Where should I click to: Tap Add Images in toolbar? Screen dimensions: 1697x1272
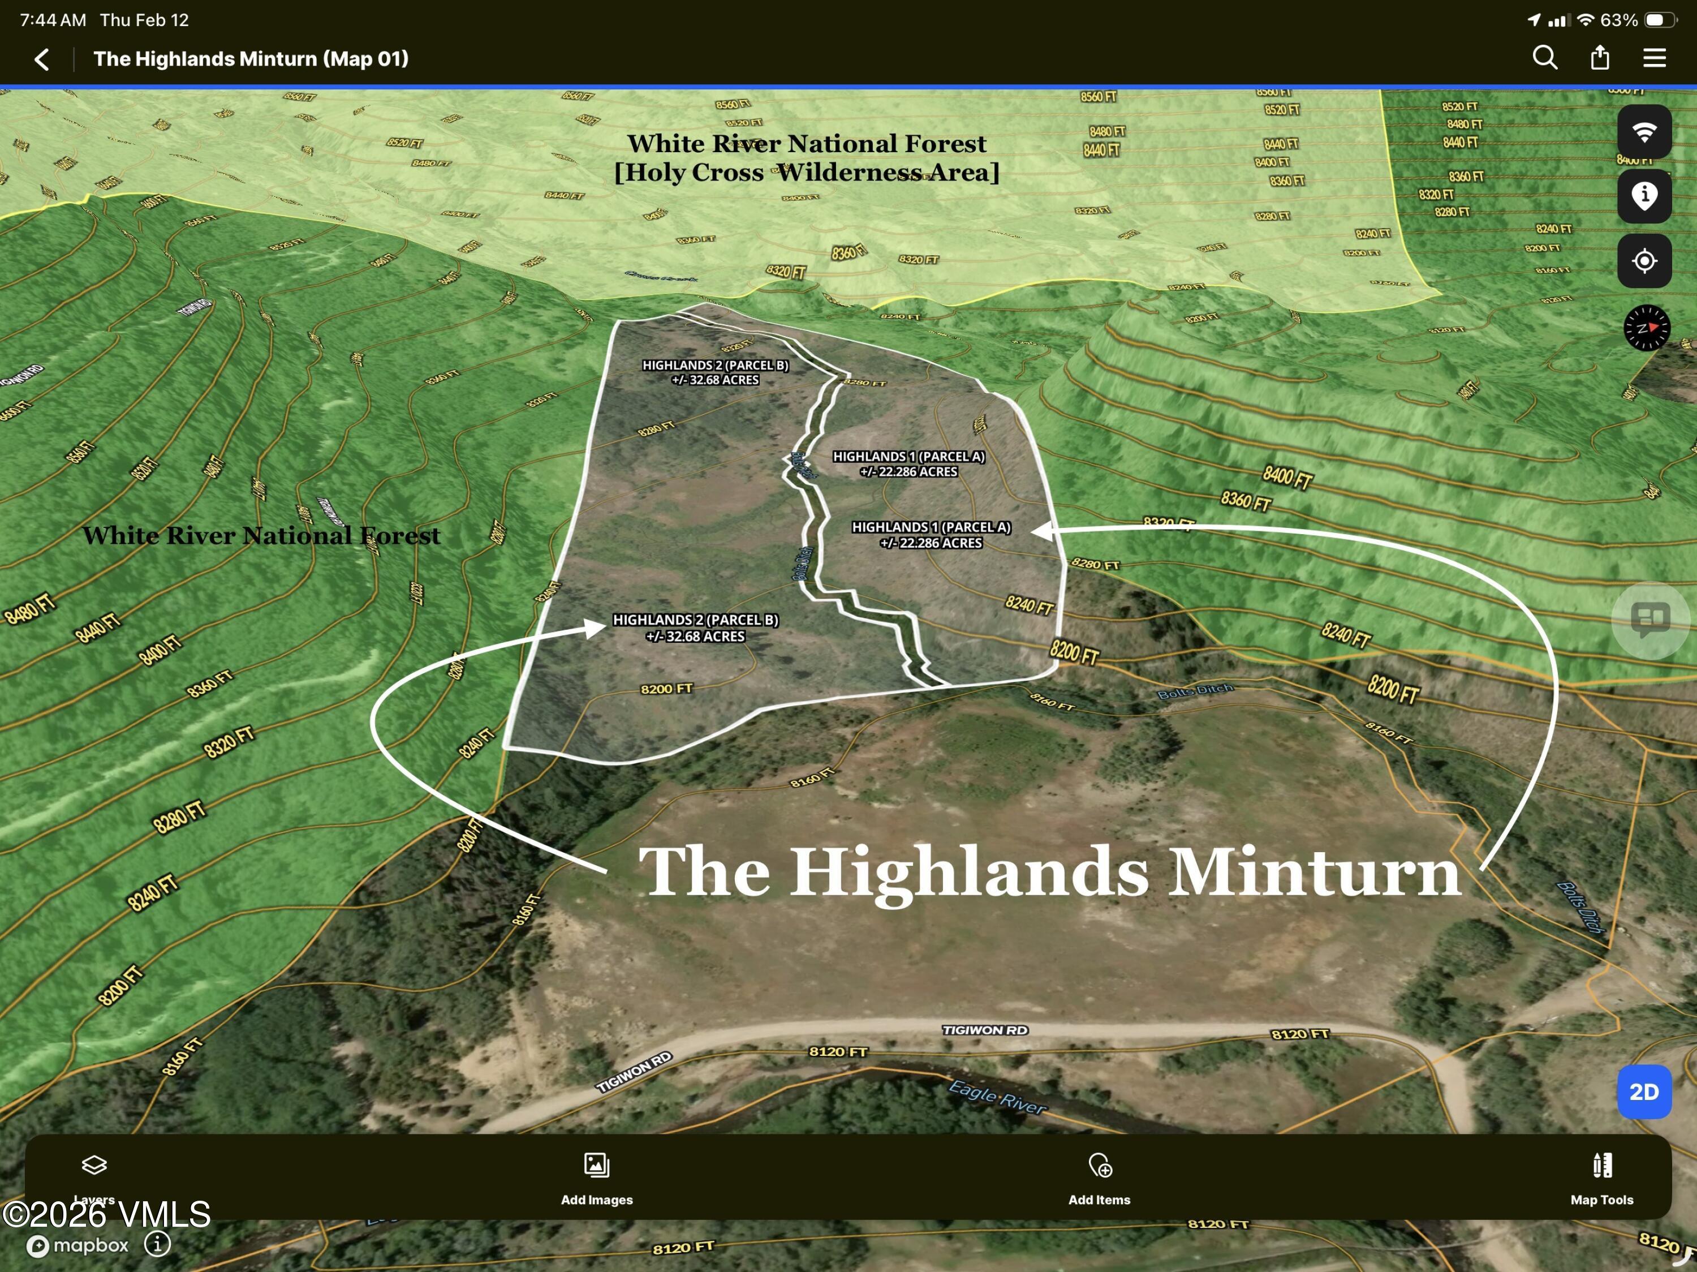coord(596,1178)
